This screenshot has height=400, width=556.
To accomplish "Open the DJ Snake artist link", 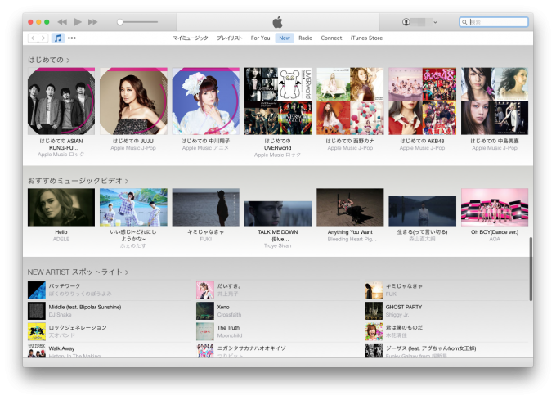I will [61, 315].
